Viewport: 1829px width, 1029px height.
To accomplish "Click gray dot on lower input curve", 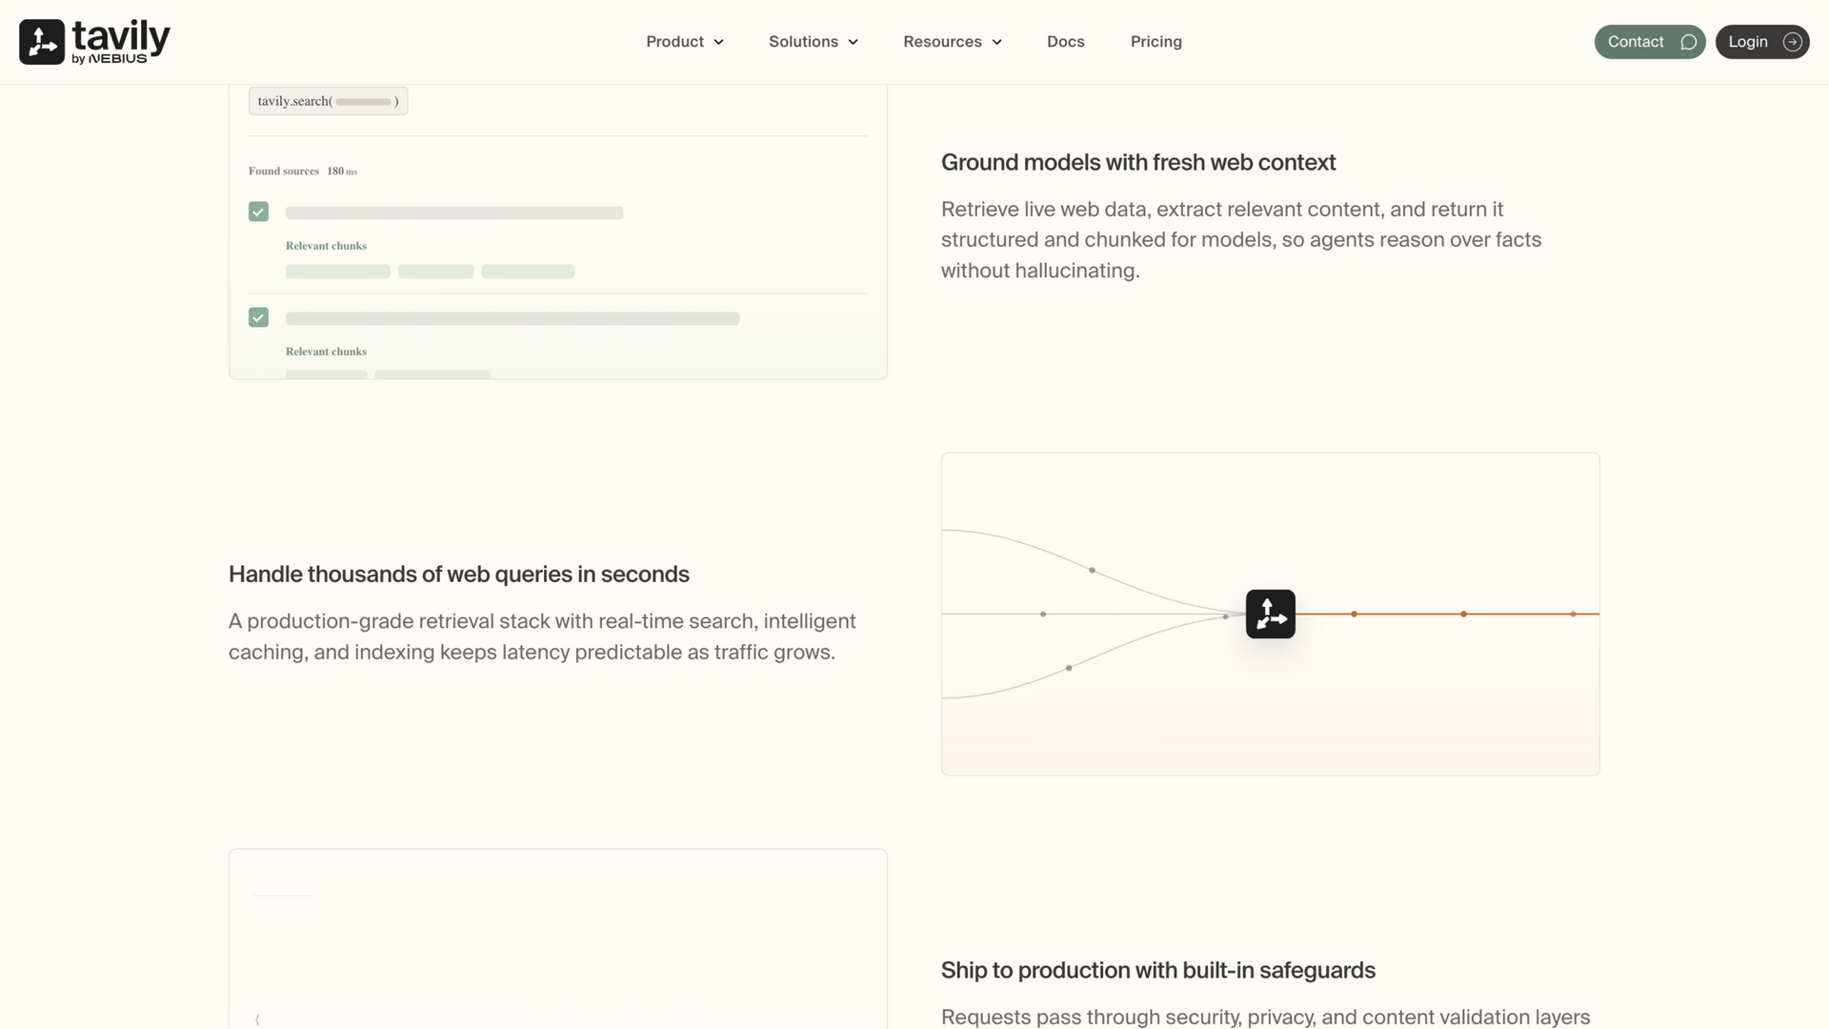I will 1069,668.
